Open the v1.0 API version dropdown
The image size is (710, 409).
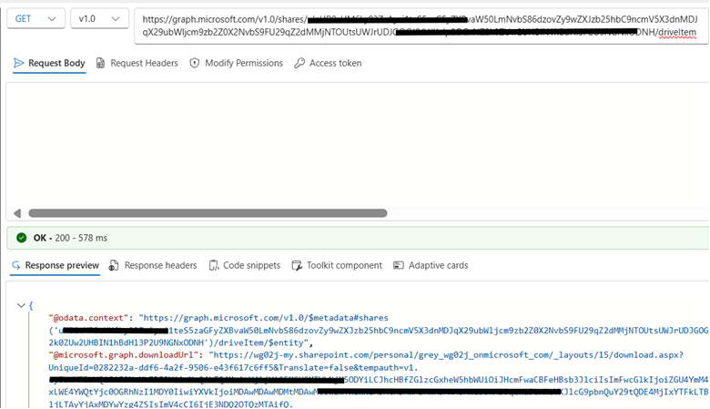point(99,19)
